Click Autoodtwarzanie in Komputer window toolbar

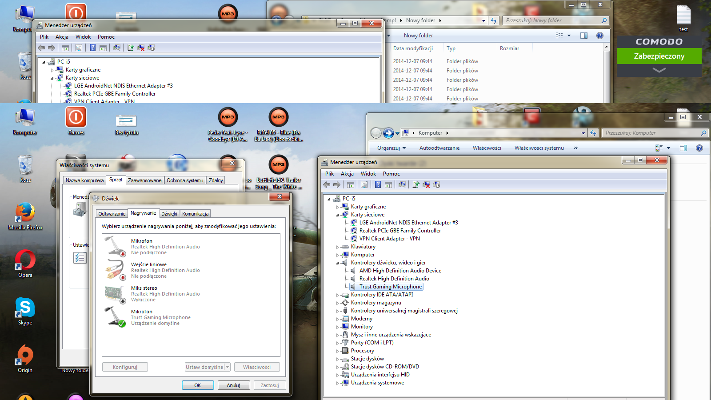click(x=439, y=148)
